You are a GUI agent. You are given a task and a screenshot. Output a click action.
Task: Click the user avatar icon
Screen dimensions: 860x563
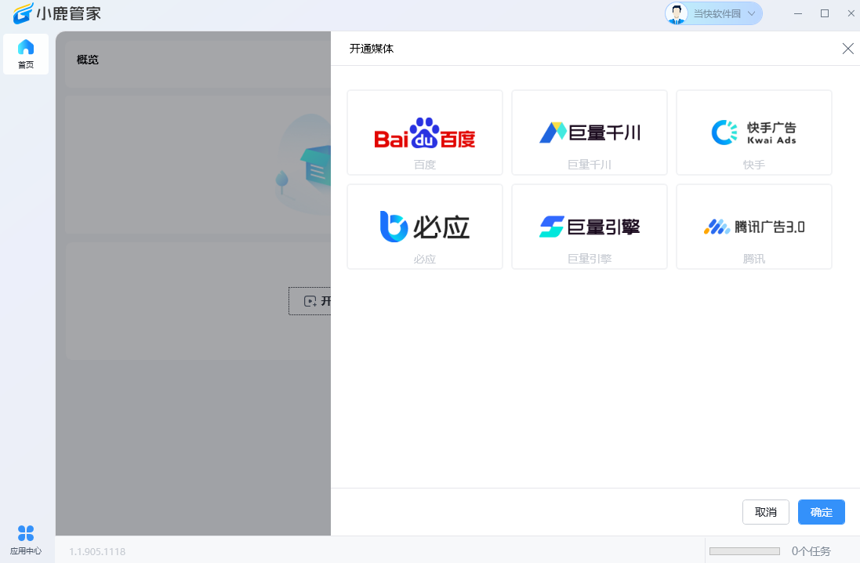677,13
